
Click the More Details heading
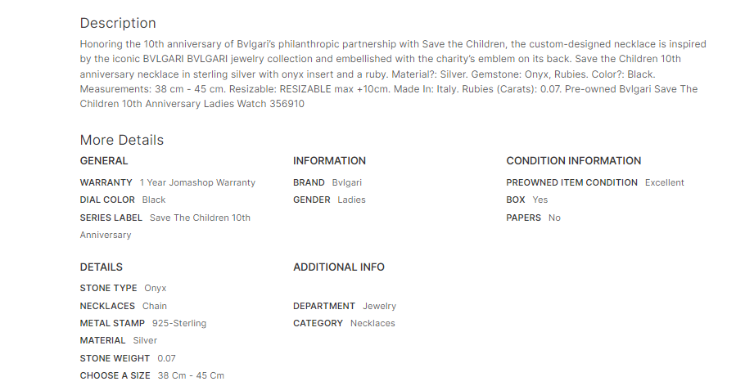point(122,140)
